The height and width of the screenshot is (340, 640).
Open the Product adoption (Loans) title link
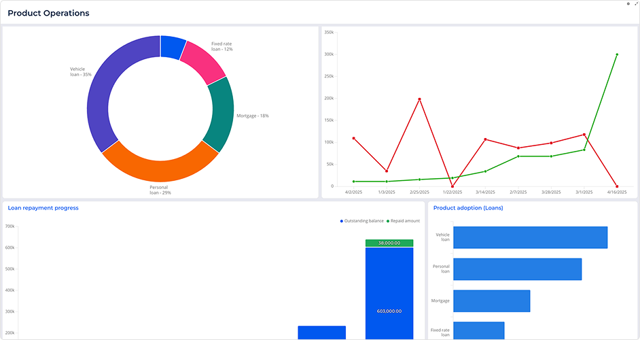pyautogui.click(x=468, y=208)
